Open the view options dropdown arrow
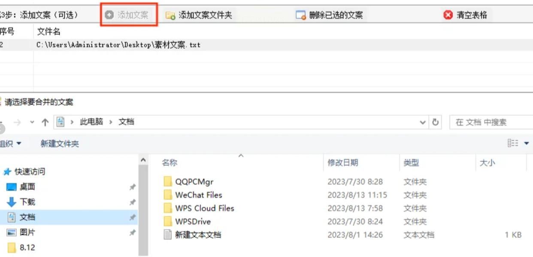This screenshot has height=257, width=533. point(527,143)
